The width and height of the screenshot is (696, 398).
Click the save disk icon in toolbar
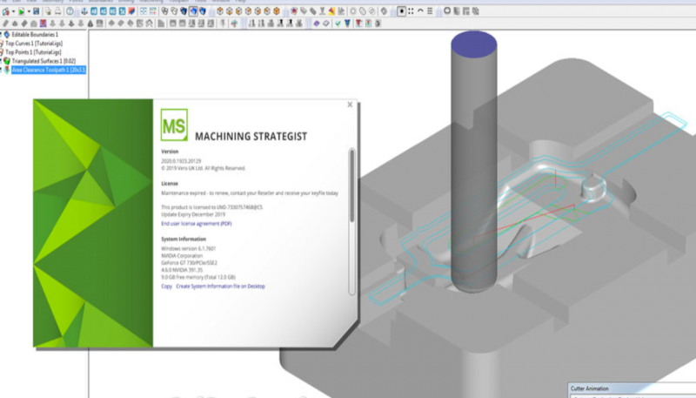tap(36, 11)
